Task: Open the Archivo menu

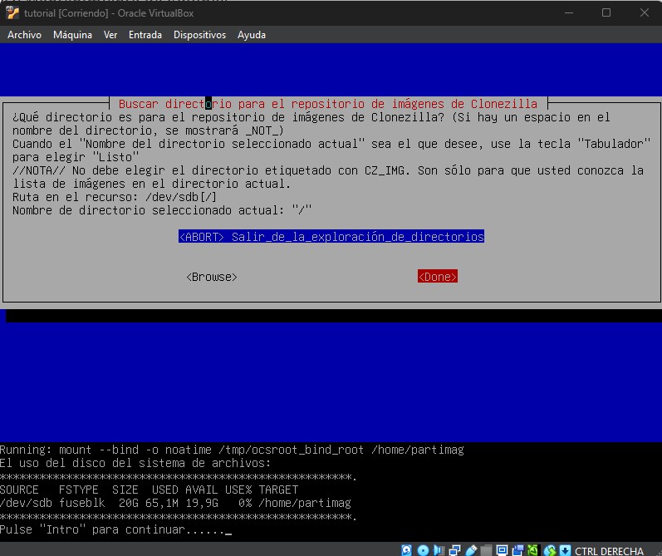Action: pos(24,35)
